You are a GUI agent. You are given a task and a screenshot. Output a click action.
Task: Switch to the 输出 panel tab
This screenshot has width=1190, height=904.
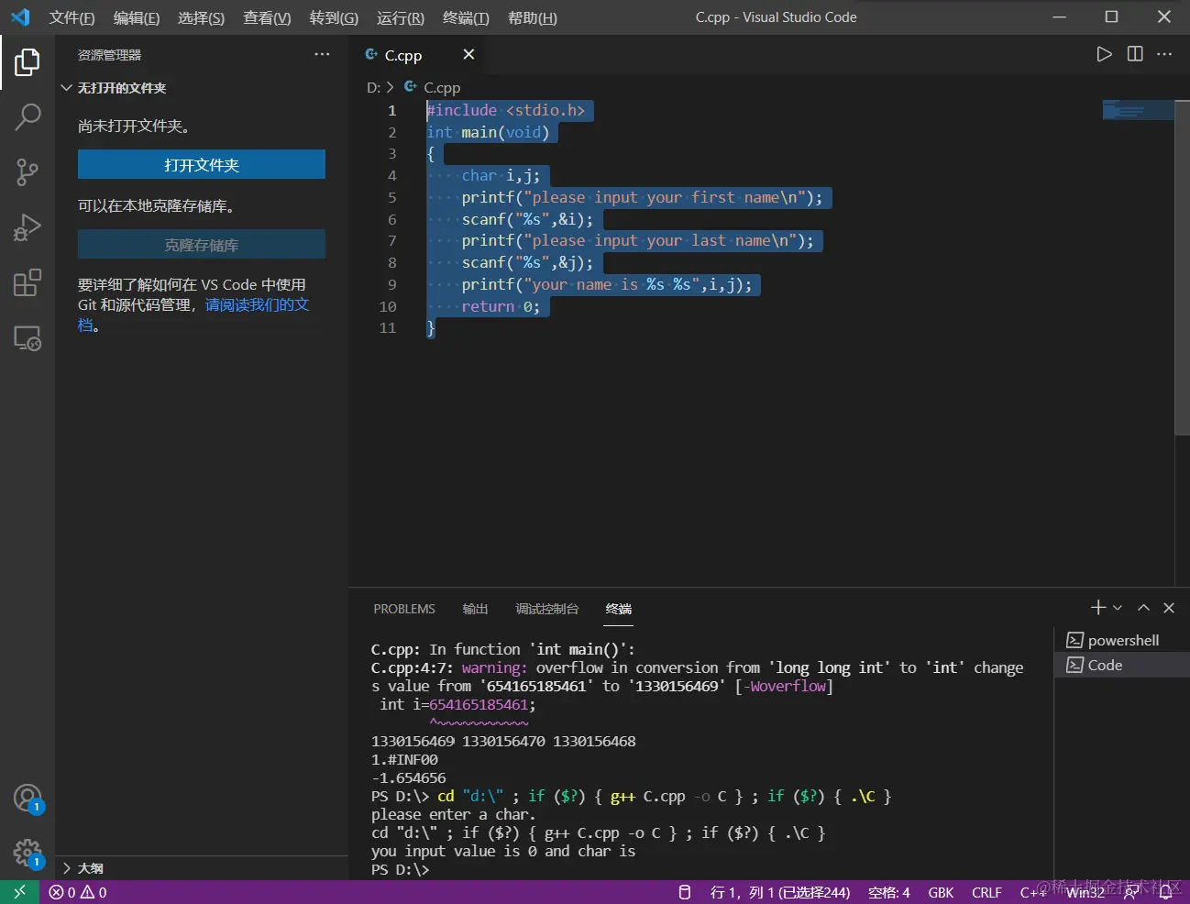coord(475,609)
